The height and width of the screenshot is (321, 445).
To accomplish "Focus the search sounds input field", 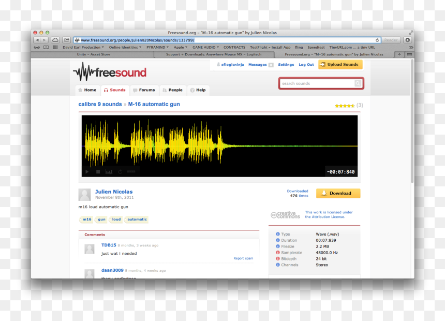I will point(317,83).
